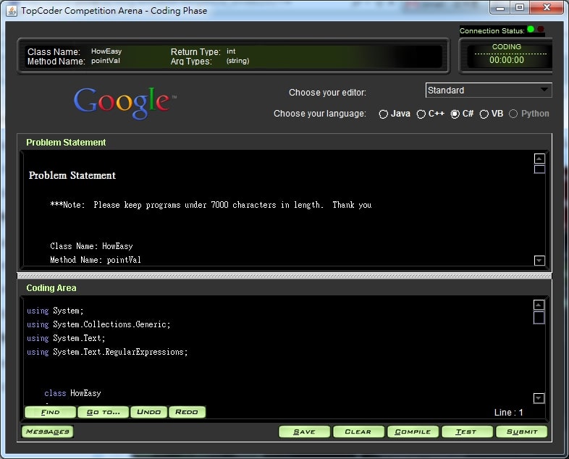Click the int return type value
Screen dimensions: 569x459
(231, 51)
